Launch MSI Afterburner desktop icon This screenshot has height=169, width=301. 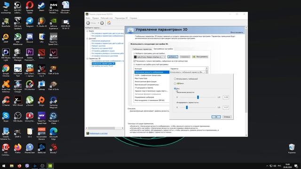coord(18,39)
